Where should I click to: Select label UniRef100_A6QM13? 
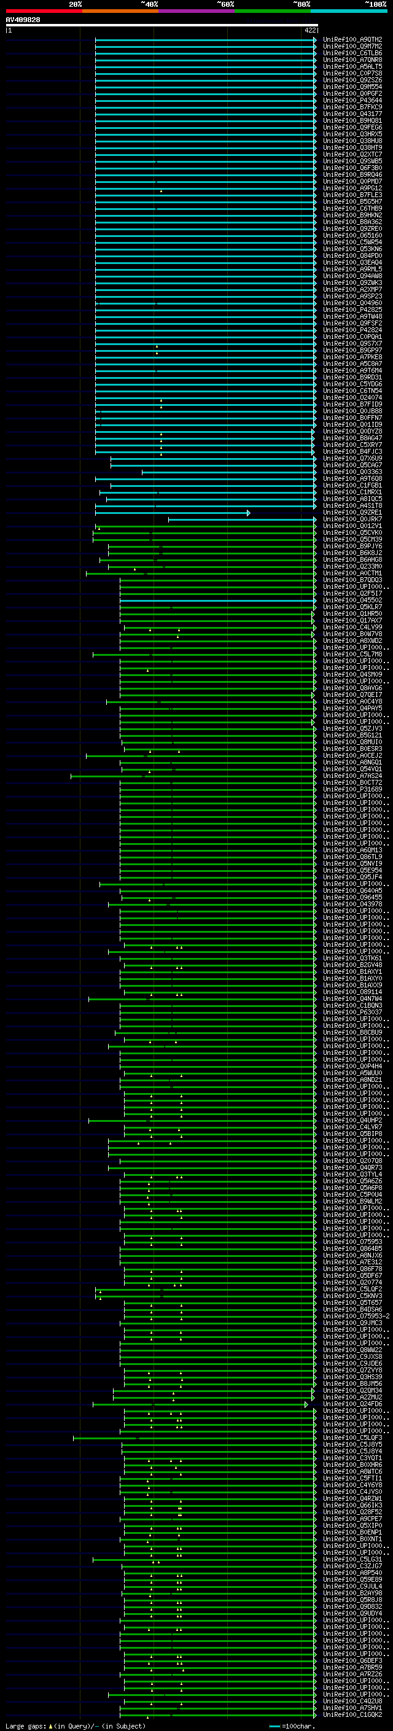pos(352,850)
